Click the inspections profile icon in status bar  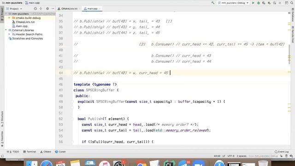(x=291, y=156)
